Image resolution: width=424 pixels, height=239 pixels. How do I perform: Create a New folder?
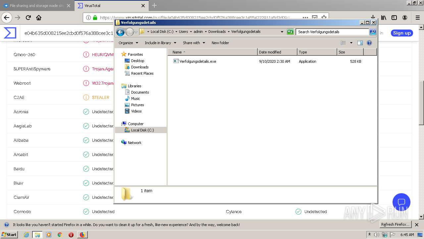point(220,43)
